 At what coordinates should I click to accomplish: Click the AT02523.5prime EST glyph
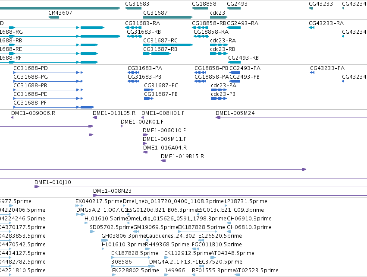pyautogui.click(x=237, y=275)
